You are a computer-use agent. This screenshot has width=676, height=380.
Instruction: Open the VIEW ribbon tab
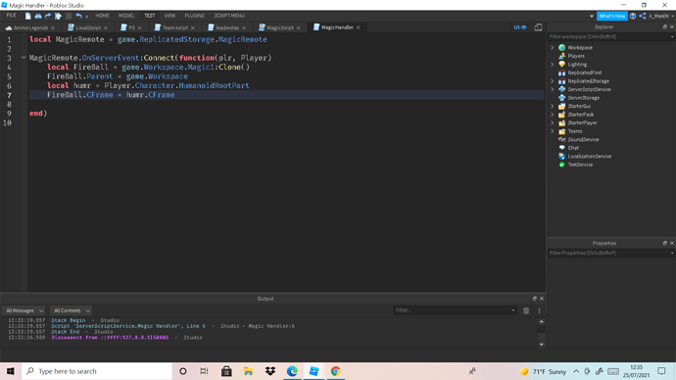pos(169,16)
